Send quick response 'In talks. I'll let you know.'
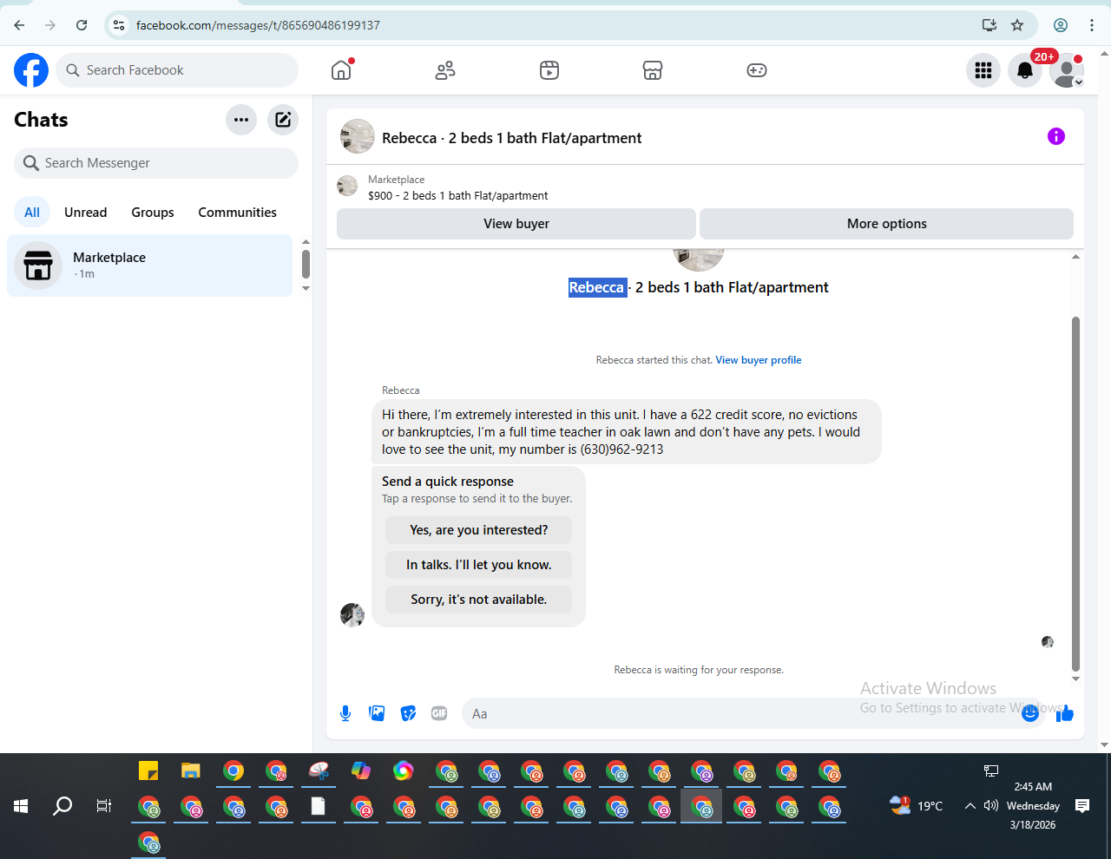This screenshot has width=1111, height=859. 479,565
